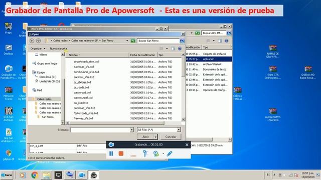Image resolution: width=321 pixels, height=180 pixels.
Task: Select file bendytunnel_sfse.txd
Action: pos(86,72)
